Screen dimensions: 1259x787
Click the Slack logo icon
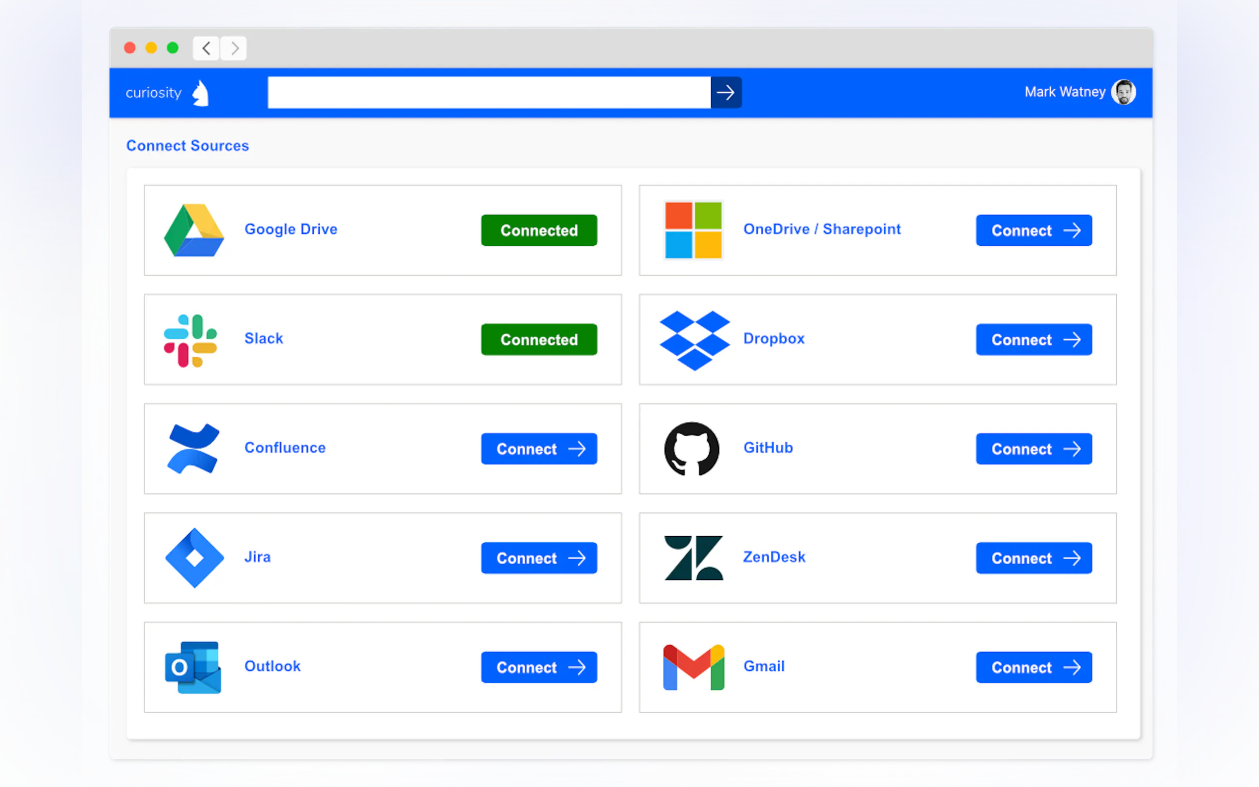(x=190, y=340)
